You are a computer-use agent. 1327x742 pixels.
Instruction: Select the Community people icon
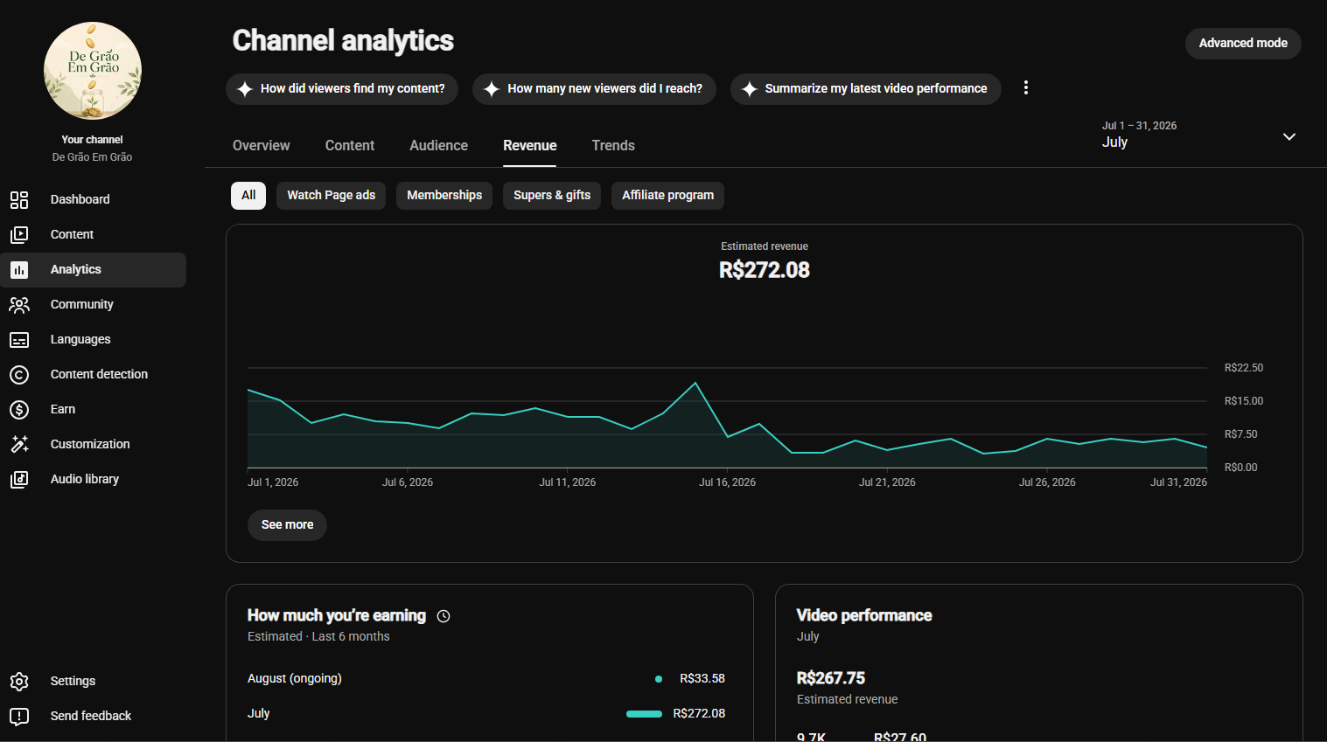tap(19, 304)
